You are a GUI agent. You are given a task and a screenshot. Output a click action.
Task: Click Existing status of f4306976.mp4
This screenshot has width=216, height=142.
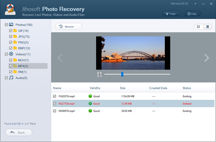click(187, 111)
